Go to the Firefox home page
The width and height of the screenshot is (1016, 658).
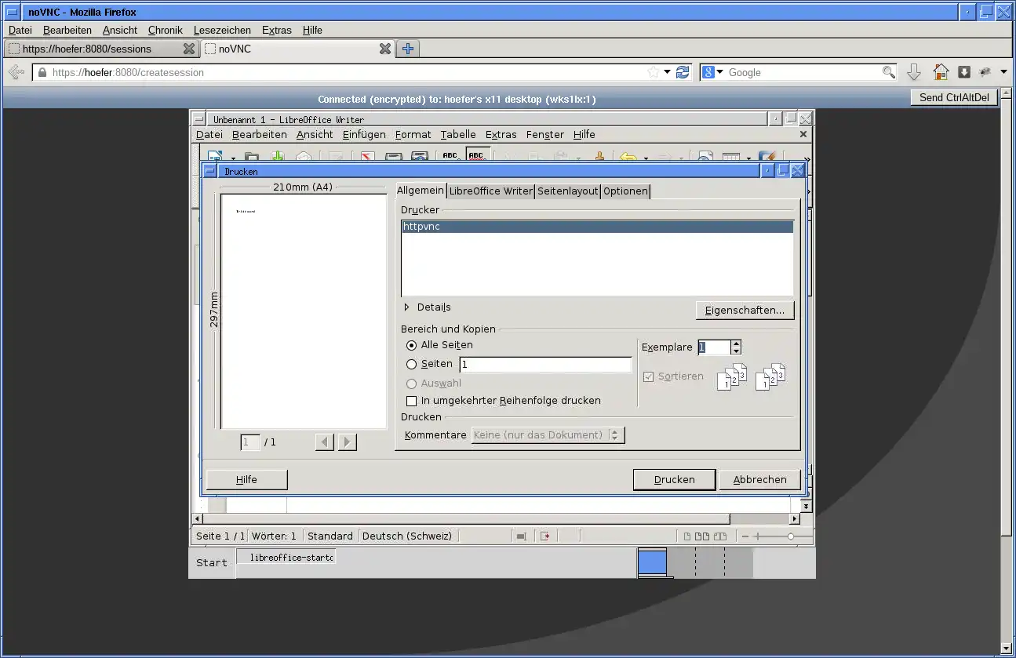click(x=941, y=72)
